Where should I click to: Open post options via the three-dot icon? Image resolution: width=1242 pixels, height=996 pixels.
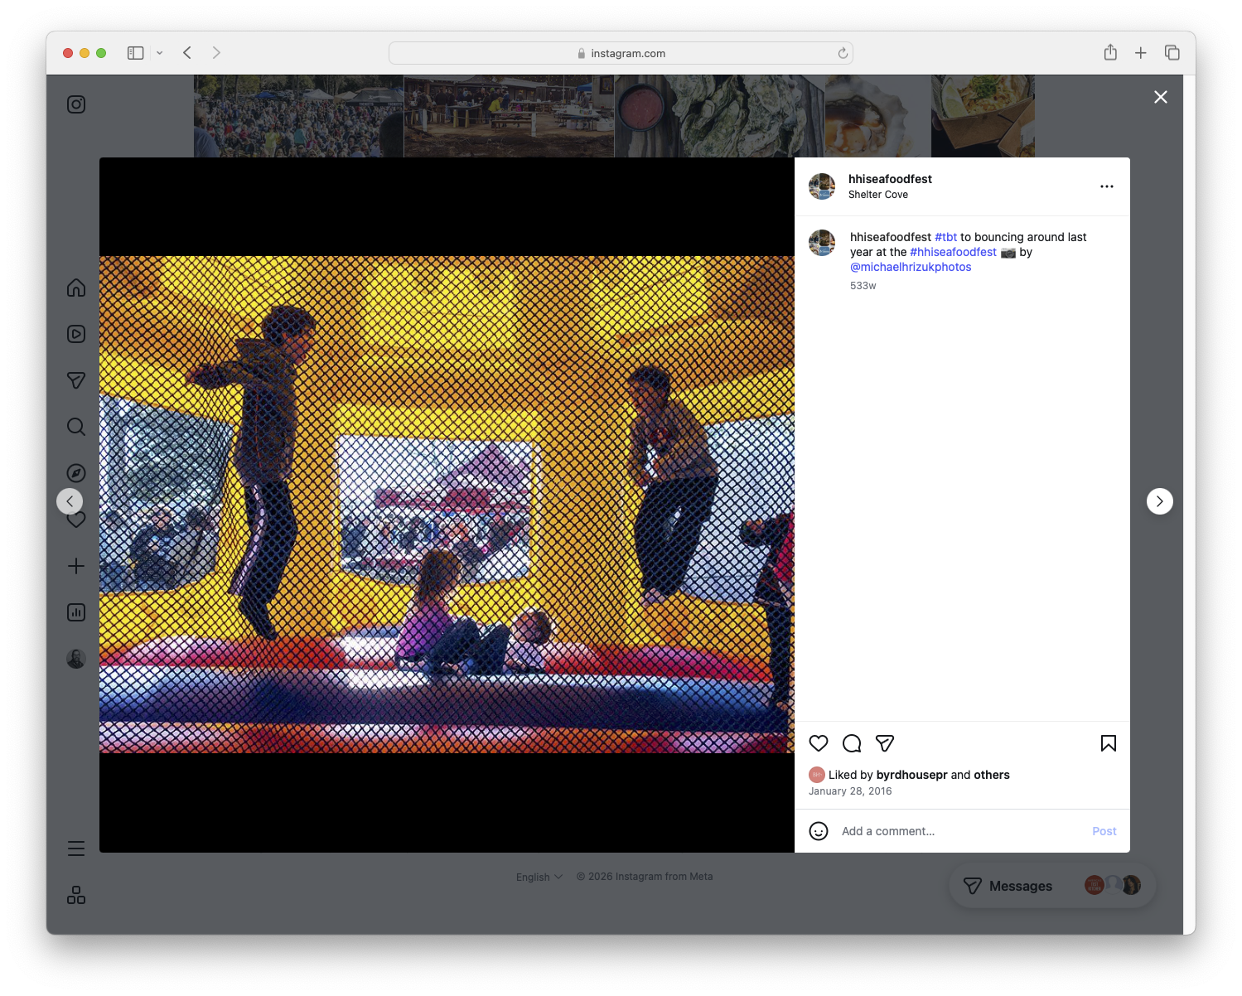coord(1107,186)
